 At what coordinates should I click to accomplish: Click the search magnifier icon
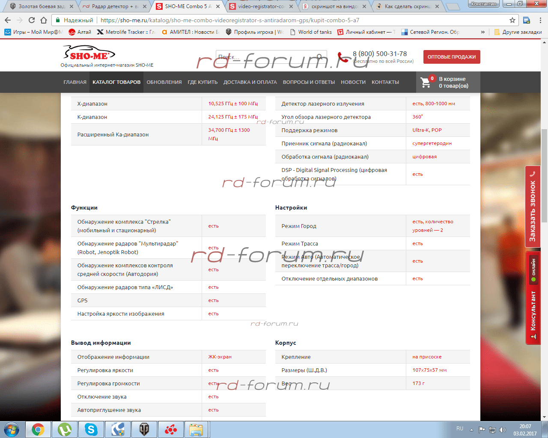[319, 57]
